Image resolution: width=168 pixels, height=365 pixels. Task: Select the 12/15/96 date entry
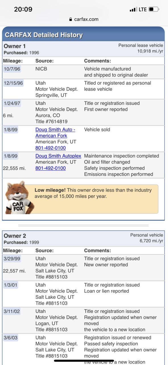pos(13,83)
